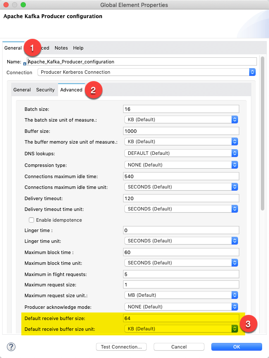
Task: Click the Test Connection button
Action: point(121,347)
